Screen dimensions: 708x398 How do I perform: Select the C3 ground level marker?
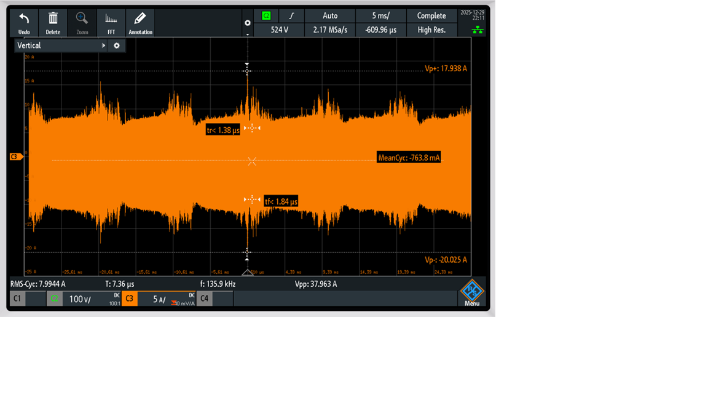click(x=16, y=157)
